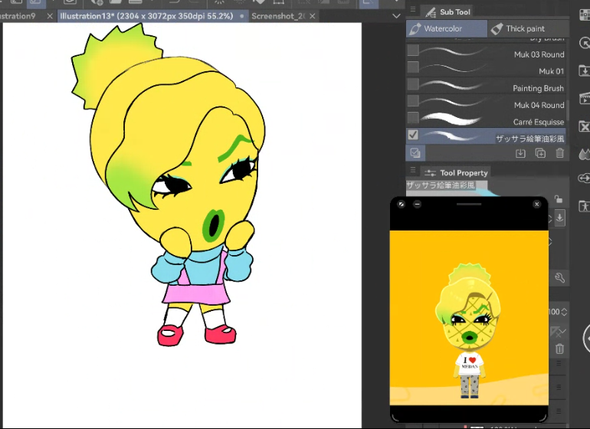Tick the Muk 01 brush checkbox

[x=413, y=67]
